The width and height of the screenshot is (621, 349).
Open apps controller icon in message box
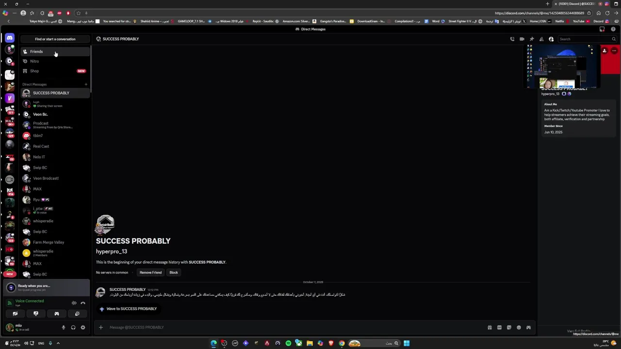tap(528, 327)
